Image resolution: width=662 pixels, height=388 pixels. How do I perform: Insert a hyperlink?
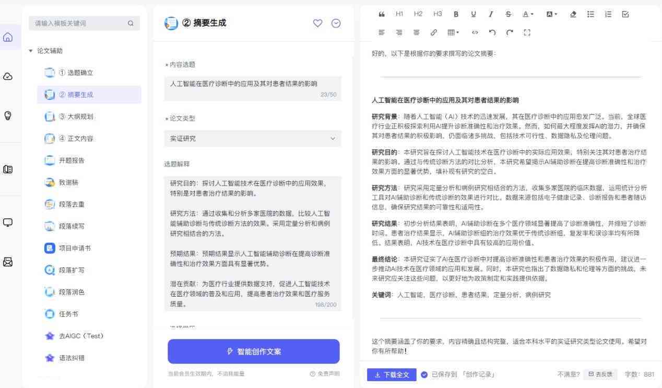pyautogui.click(x=433, y=32)
